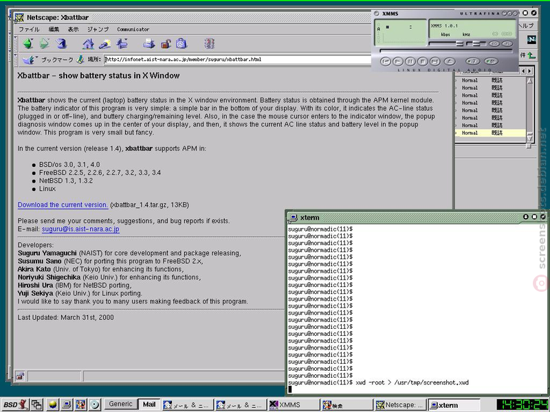The image size is (550, 412).
Task: Toggle repeat in XMMS
Action: point(491,61)
